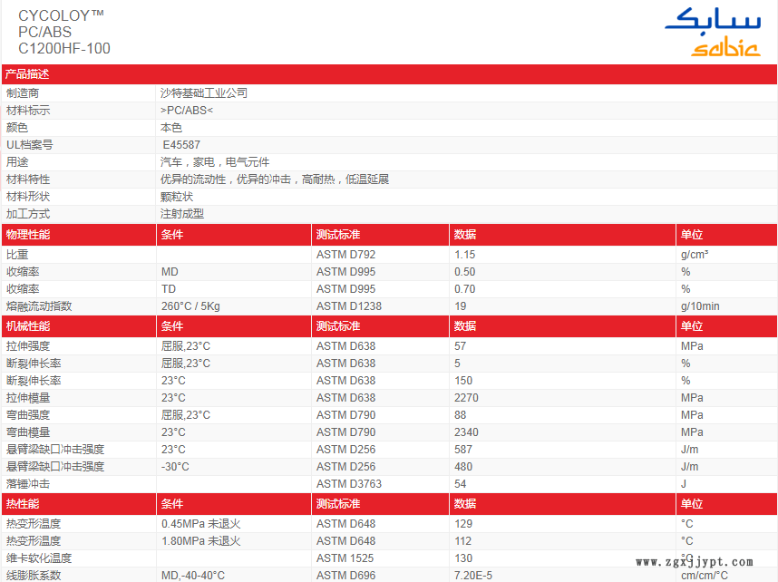Select material shape value 颗粒状
The image size is (778, 582).
[177, 197]
